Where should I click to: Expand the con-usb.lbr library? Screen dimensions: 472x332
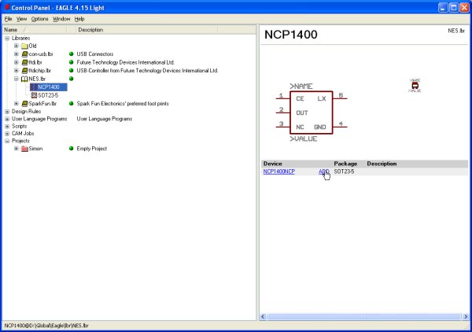17,53
